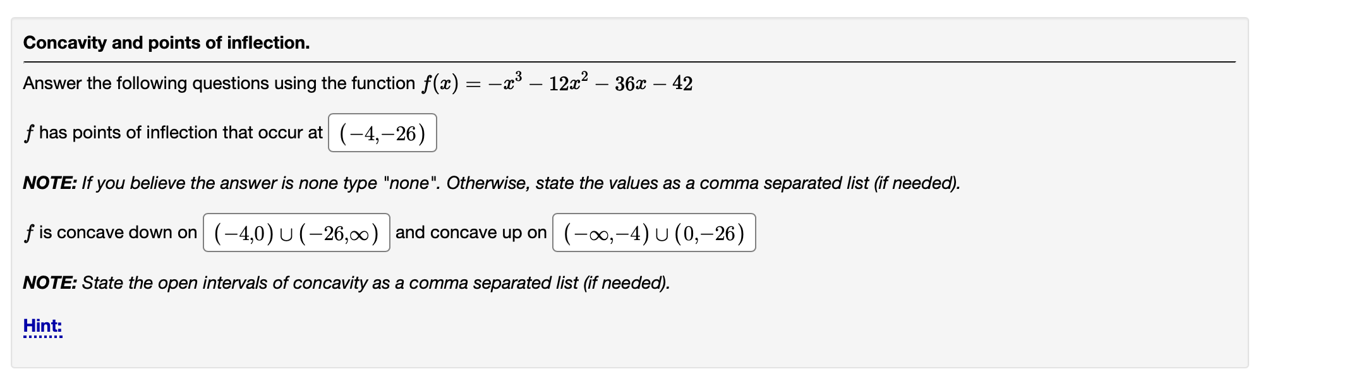Click the second NOTE about open intervals
The width and height of the screenshot is (1354, 381).
point(344,283)
